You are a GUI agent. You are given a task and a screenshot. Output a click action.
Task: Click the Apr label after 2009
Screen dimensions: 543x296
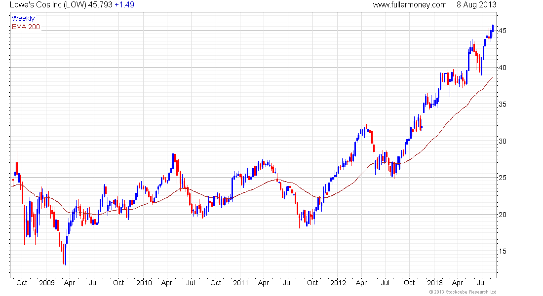(70, 283)
